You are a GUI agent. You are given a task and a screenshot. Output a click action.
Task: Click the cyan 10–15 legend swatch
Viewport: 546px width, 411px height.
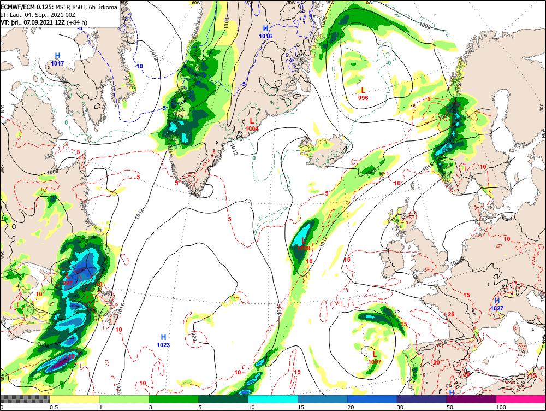pyautogui.click(x=273, y=399)
